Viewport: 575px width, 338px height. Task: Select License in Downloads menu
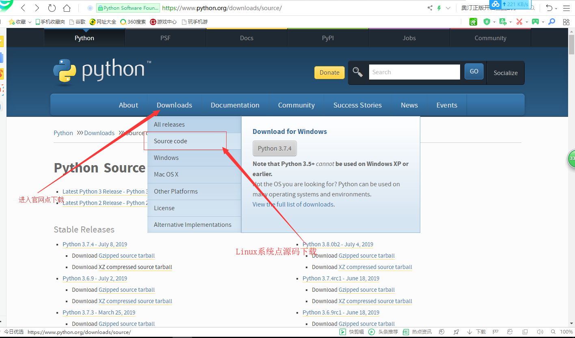pos(194,208)
